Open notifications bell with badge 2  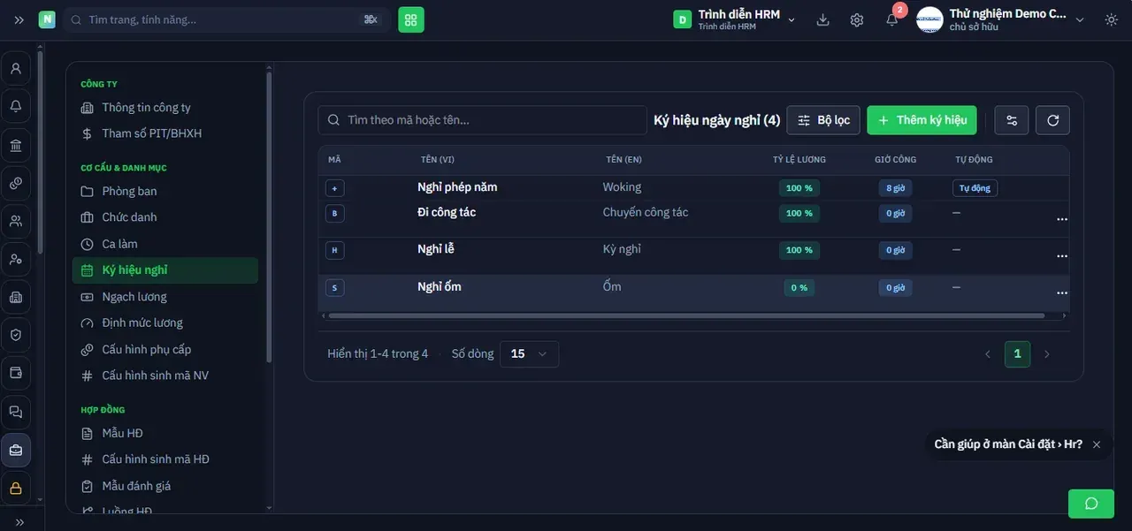click(892, 19)
